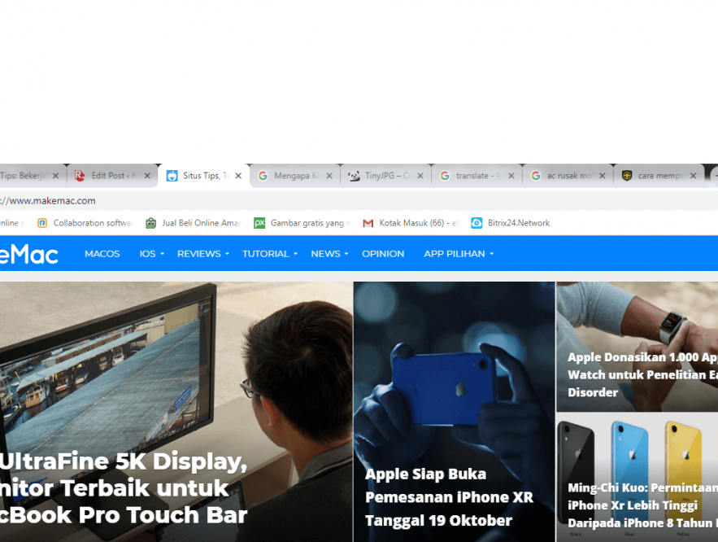
Task: Switch to the ac rusak tab
Action: [x=568, y=176]
